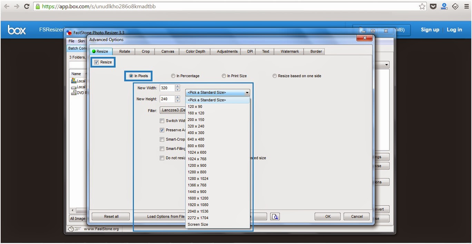Click the browser back arrow
This screenshot has width=472, height=244.
[x=7, y=7]
